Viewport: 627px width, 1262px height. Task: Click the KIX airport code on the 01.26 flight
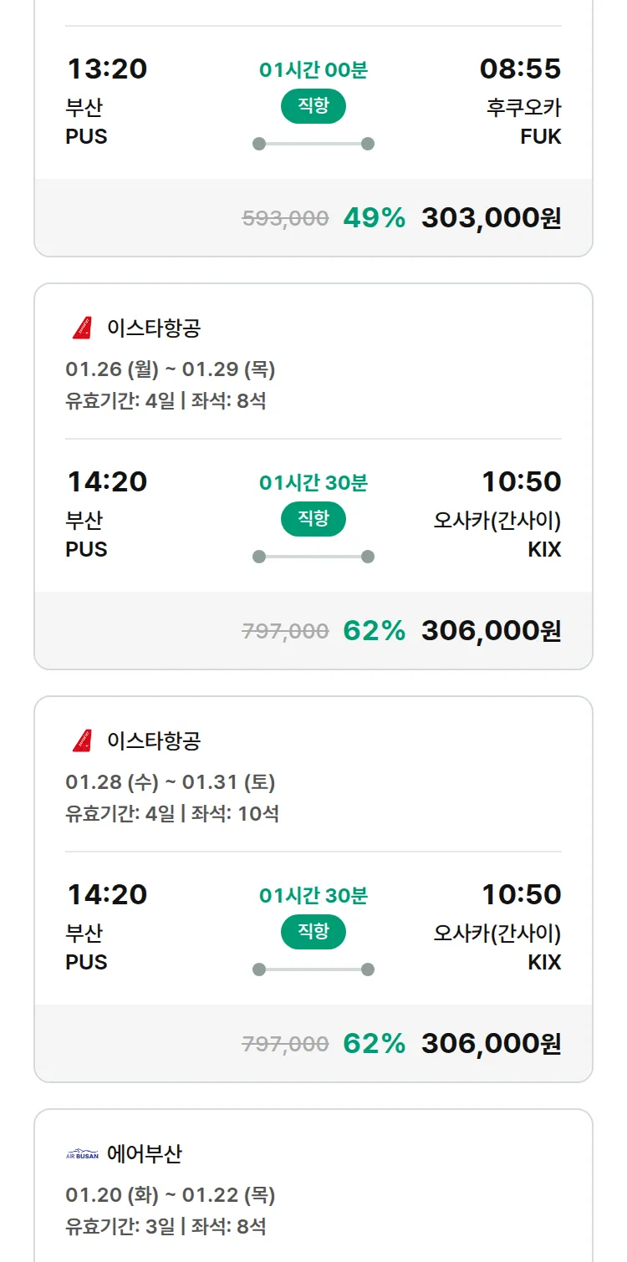(x=544, y=550)
